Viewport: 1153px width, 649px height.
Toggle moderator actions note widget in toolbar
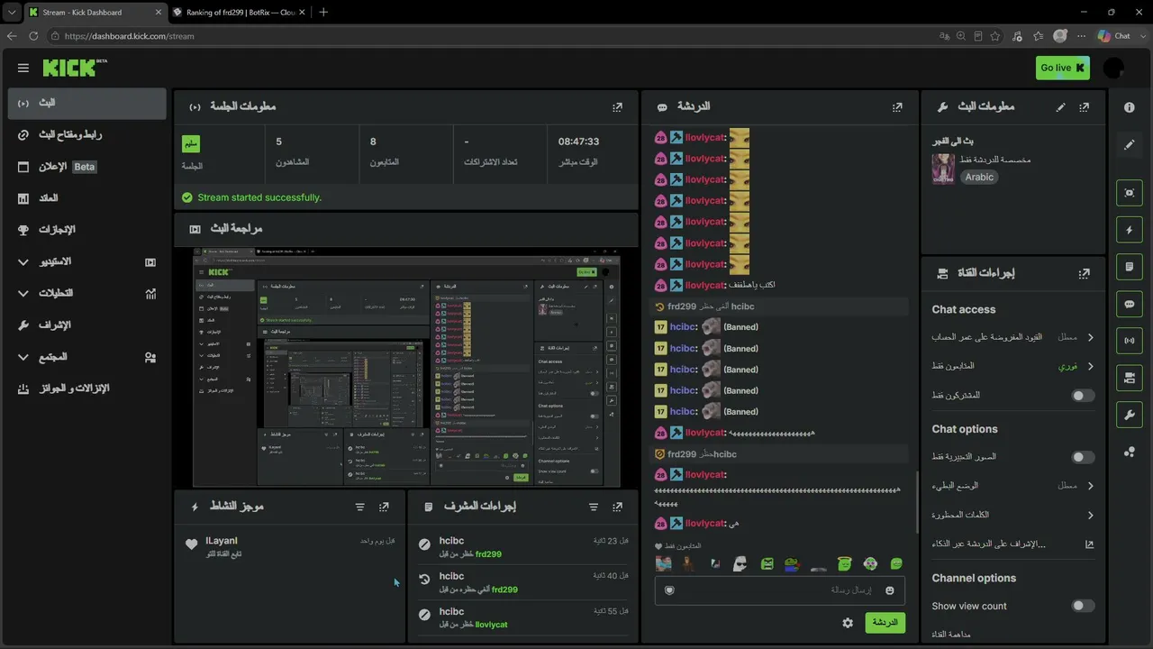(x=1130, y=267)
